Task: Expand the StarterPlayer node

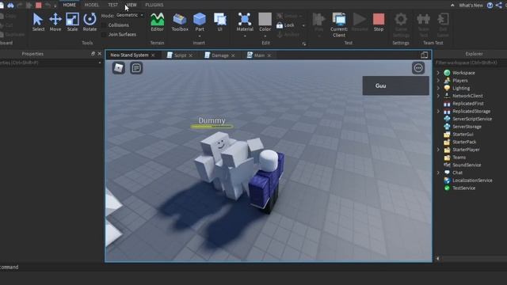Action: 438,150
